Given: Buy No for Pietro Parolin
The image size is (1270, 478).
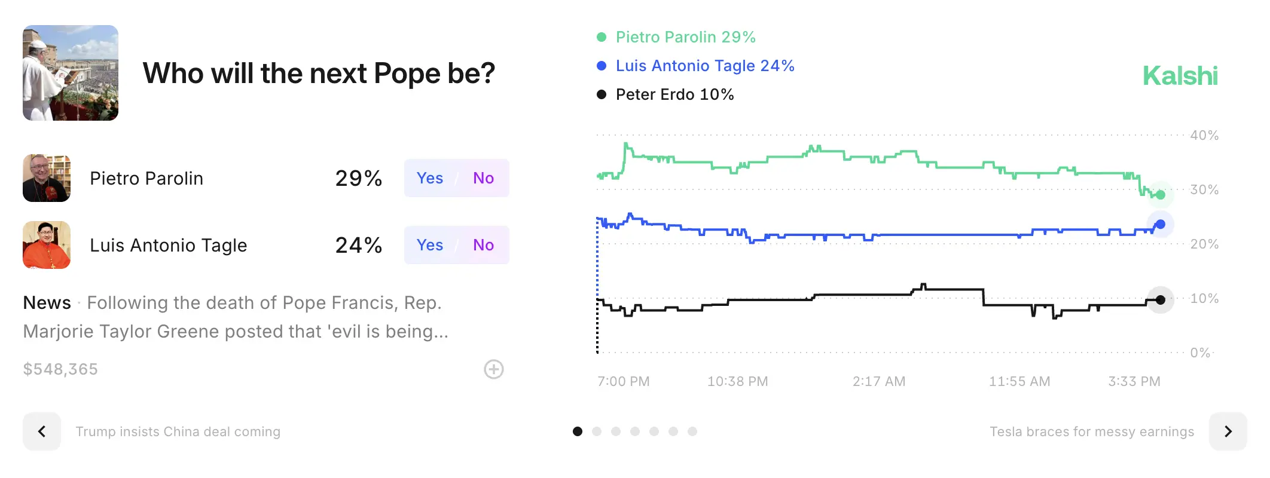Looking at the screenshot, I should coord(483,178).
